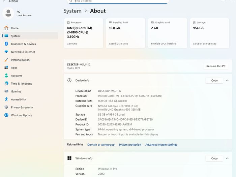Click System in the breadcrumb
The image size is (236, 177).
(72, 11)
